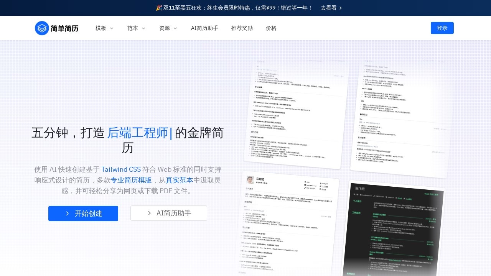Viewport: 491px width, 276px height.
Task: Open the 真实范本 link
Action: pos(179,180)
